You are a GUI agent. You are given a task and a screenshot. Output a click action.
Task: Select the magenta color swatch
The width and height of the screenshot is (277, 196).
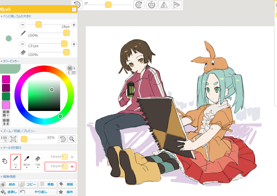pyautogui.click(x=6, y=79)
